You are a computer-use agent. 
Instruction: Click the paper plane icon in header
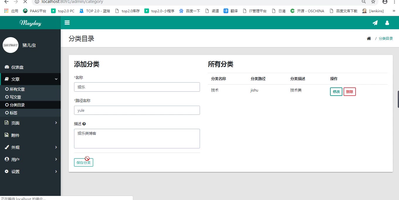click(375, 23)
